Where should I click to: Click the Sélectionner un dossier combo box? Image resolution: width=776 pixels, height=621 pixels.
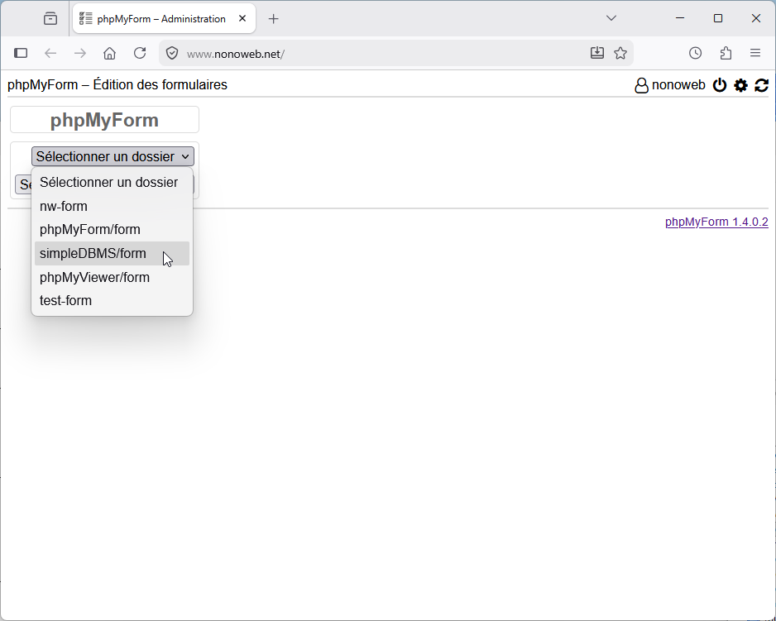113,156
